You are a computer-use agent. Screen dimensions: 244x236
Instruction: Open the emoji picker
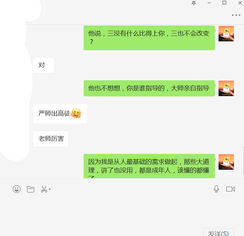(16, 189)
